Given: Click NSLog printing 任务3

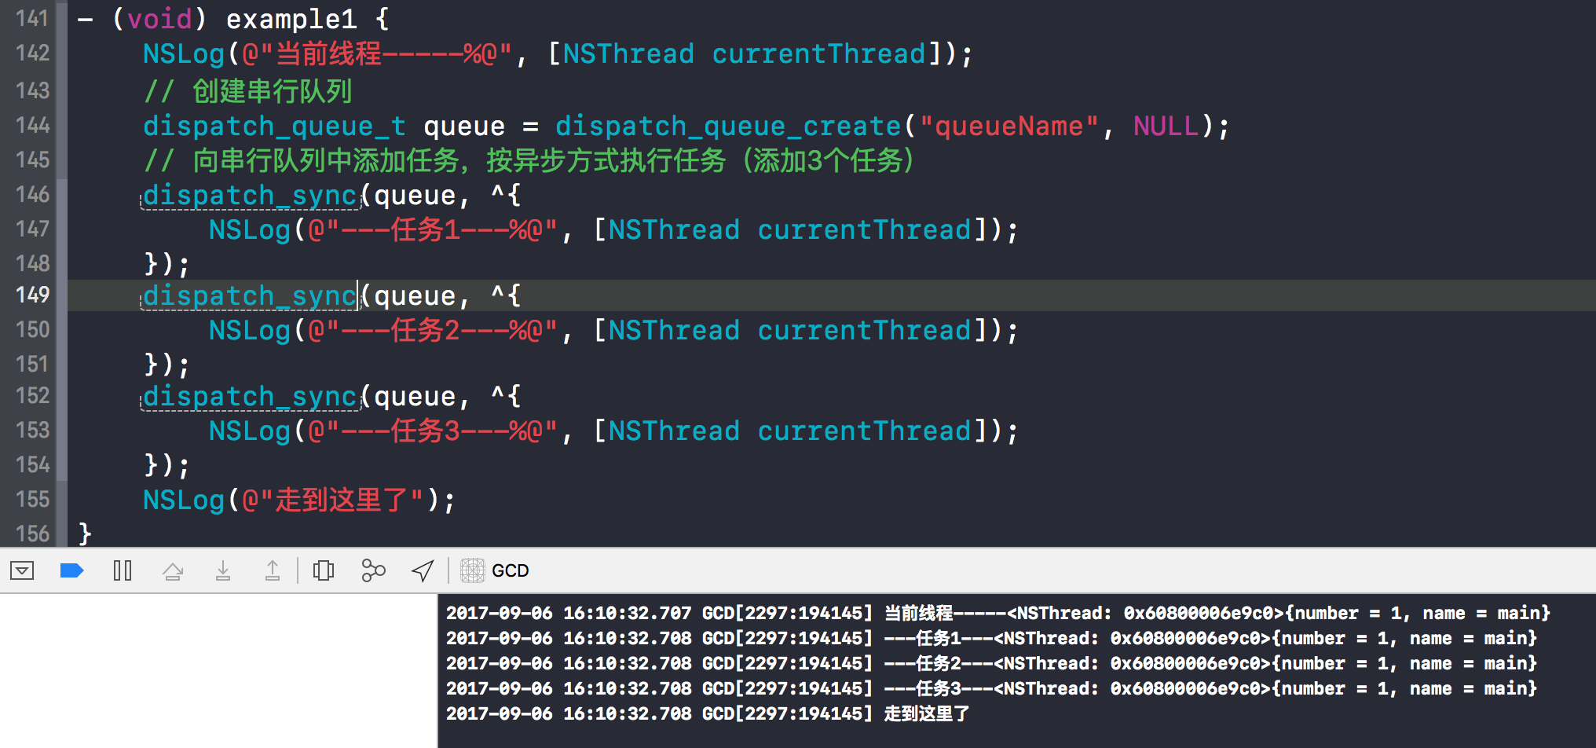Looking at the screenshot, I should [x=250, y=431].
